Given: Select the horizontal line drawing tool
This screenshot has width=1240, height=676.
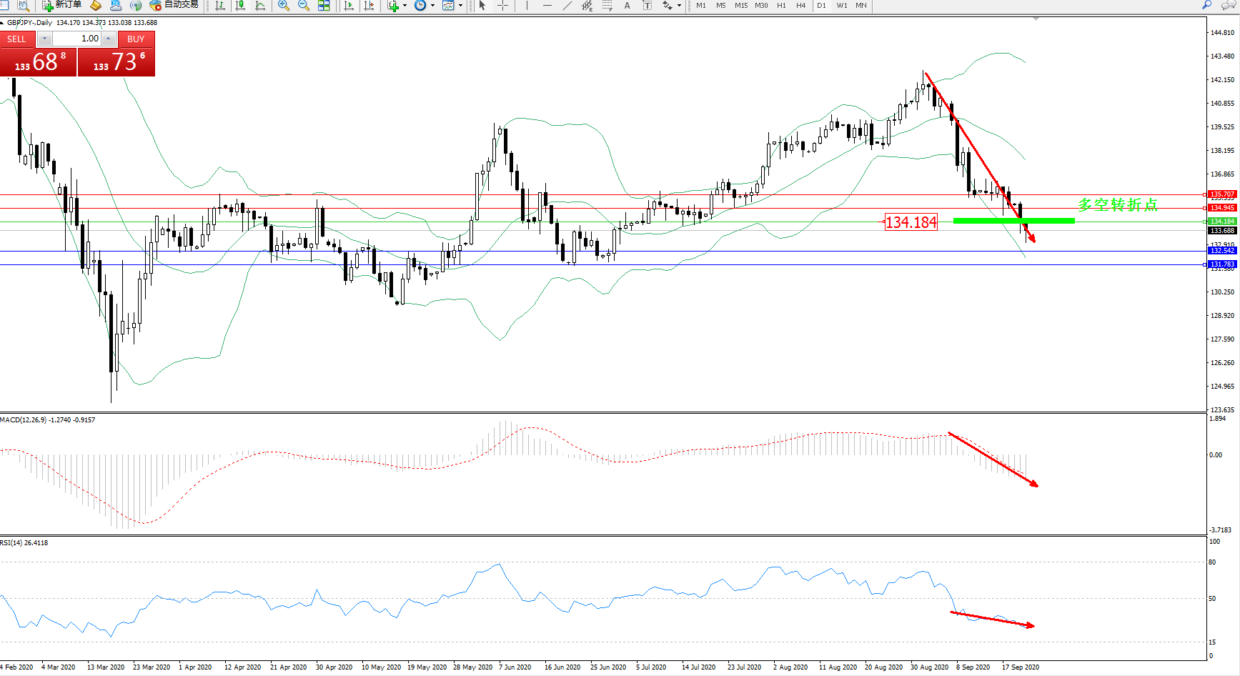Looking at the screenshot, I should (547, 6).
